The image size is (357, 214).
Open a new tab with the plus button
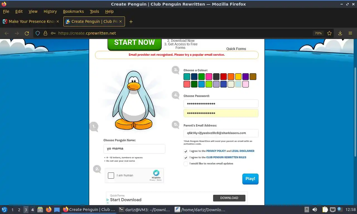tap(131, 21)
